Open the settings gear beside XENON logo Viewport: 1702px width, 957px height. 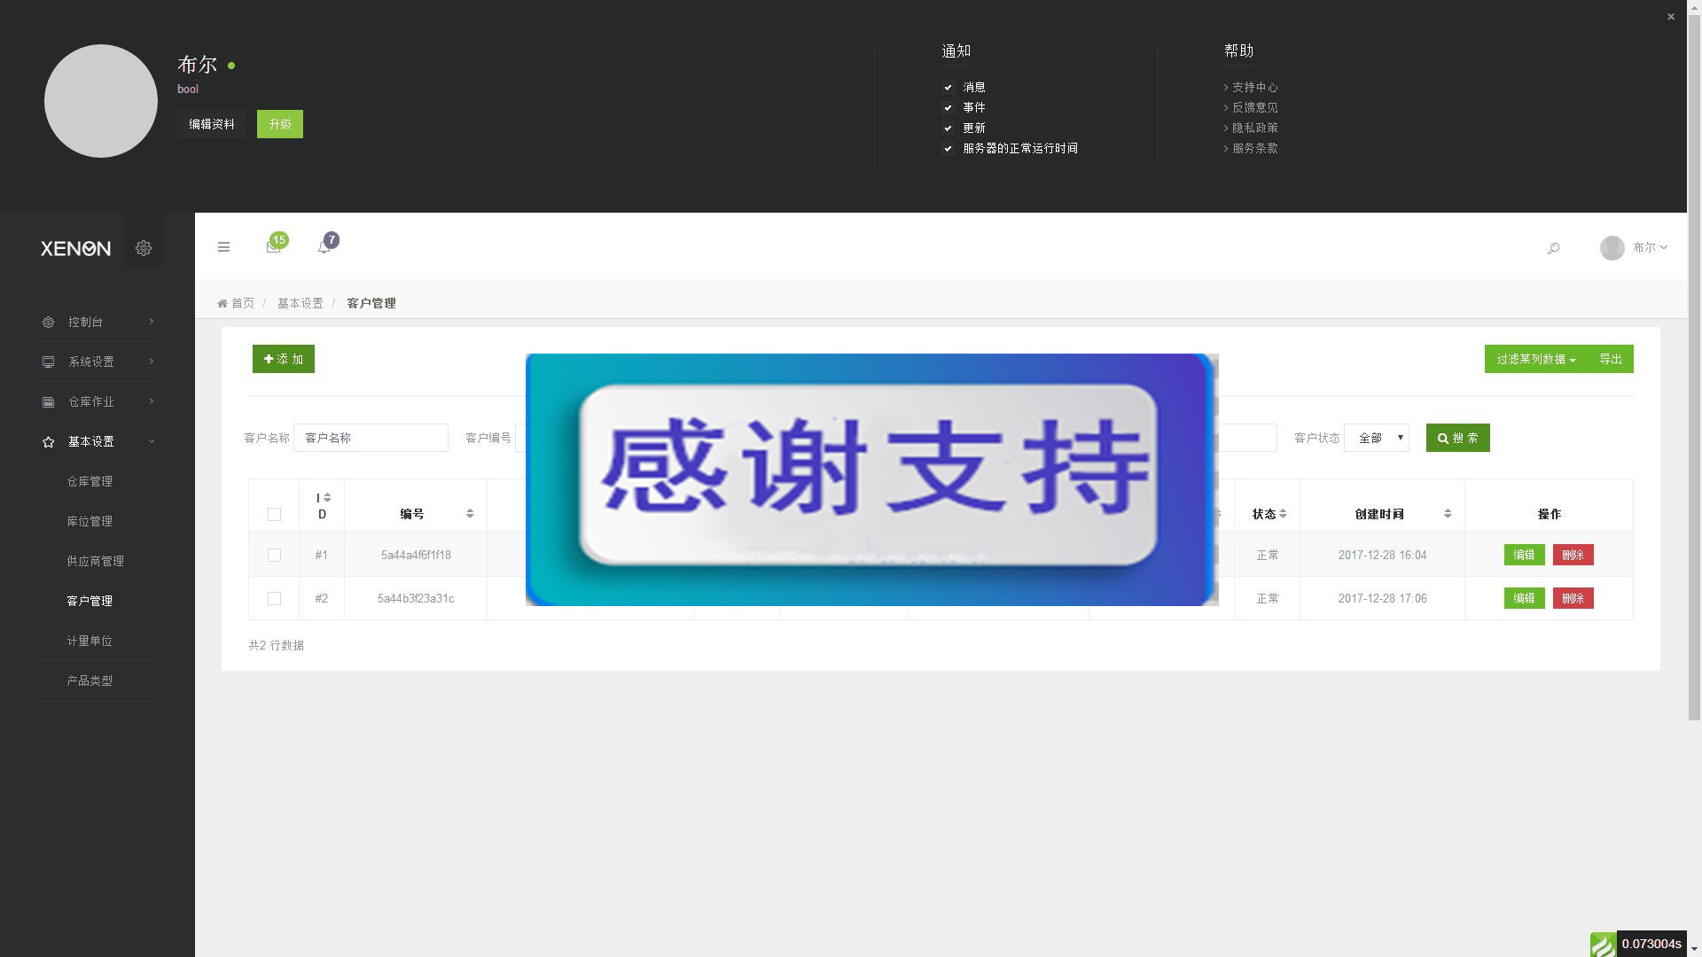click(144, 248)
